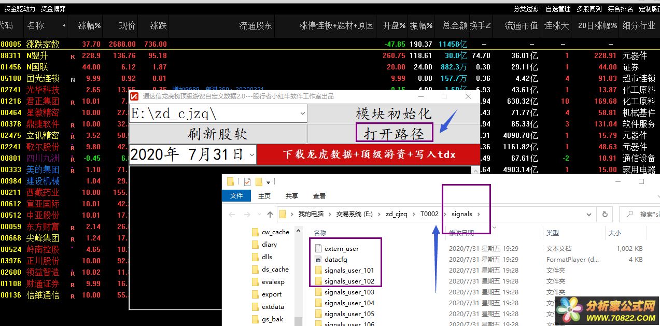The width and height of the screenshot is (660, 326).
Task: Open quick access toolbar customize dropdown
Action: (269, 182)
